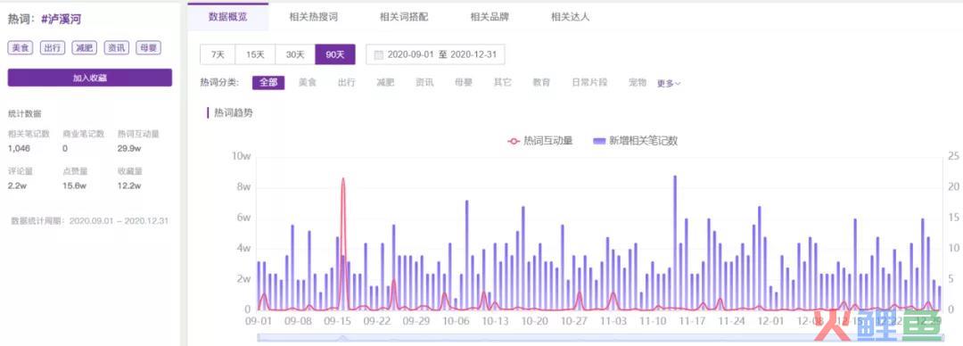
Task: Select the 7天 time range
Action: click(218, 54)
